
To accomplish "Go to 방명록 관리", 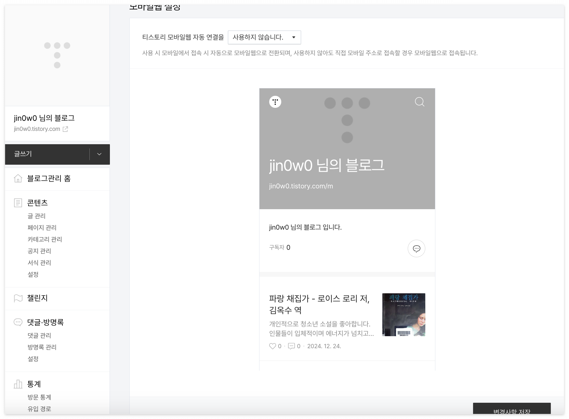I will [x=42, y=347].
